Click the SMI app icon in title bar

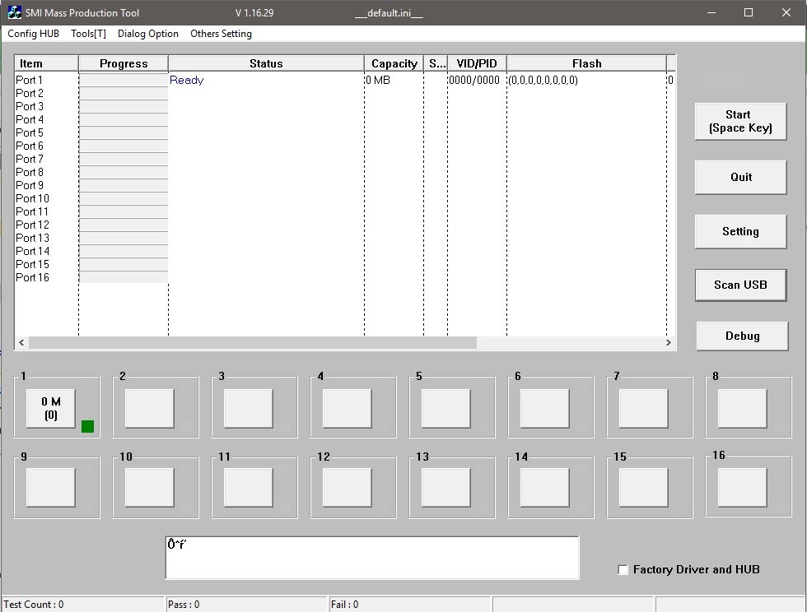(15, 12)
